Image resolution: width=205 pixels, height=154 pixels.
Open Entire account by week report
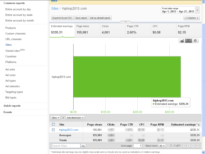(19, 15)
